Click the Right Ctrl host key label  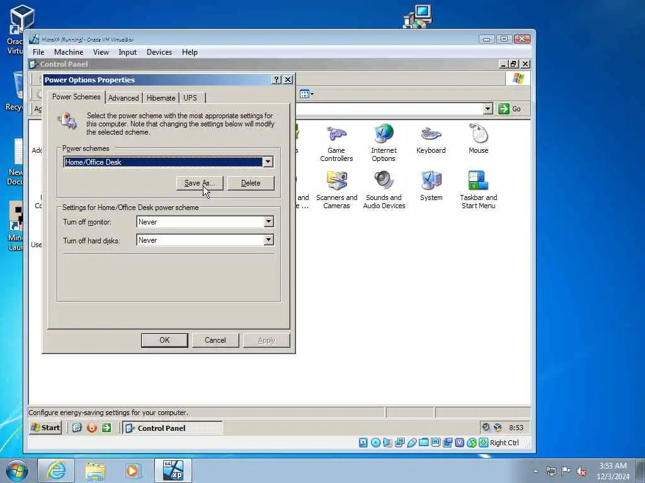tap(505, 443)
